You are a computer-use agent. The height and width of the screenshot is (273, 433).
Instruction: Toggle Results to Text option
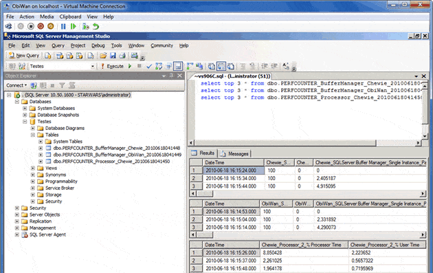click(x=212, y=66)
